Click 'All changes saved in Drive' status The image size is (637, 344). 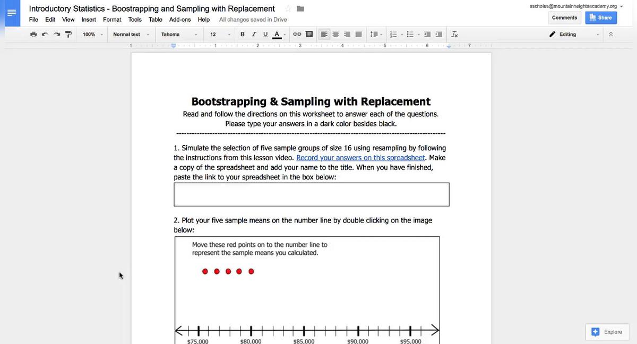pos(253,20)
